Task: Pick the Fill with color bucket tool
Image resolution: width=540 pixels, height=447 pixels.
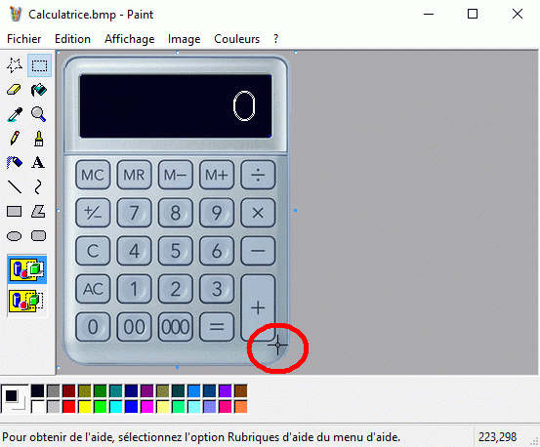Action: click(39, 90)
